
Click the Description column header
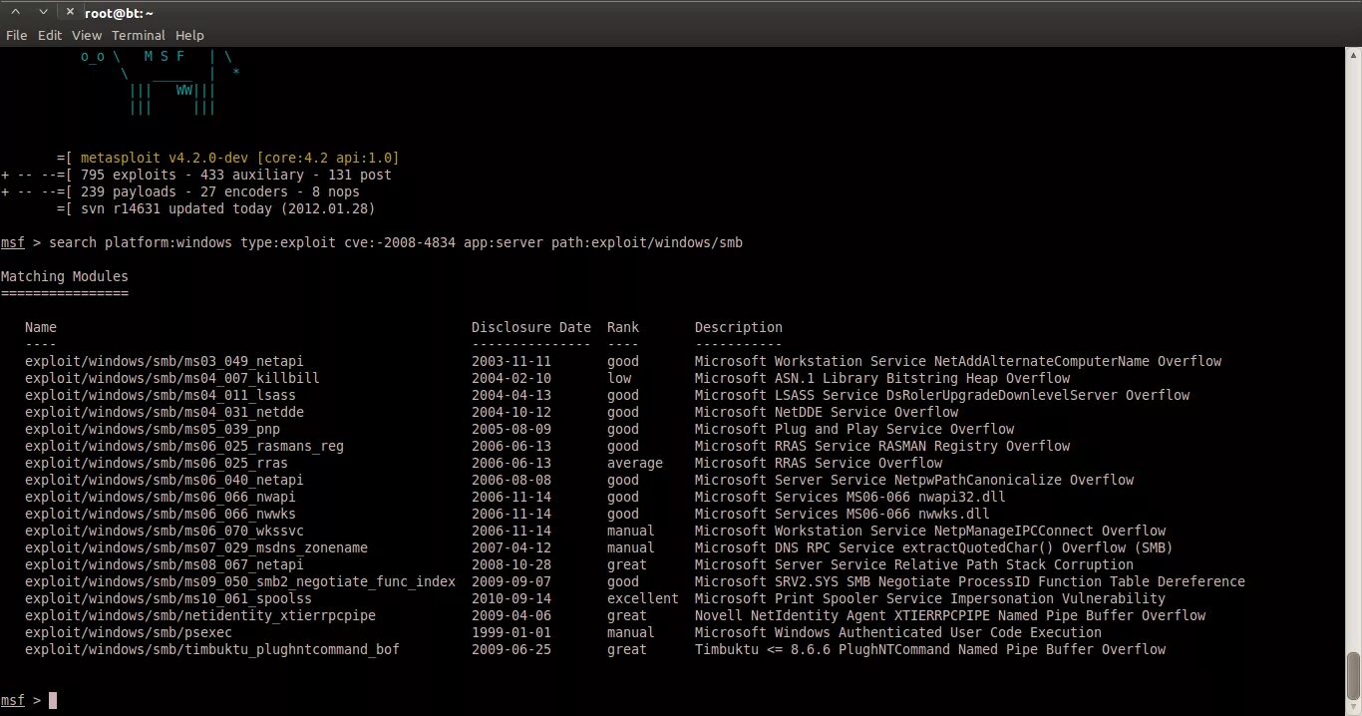pos(739,327)
